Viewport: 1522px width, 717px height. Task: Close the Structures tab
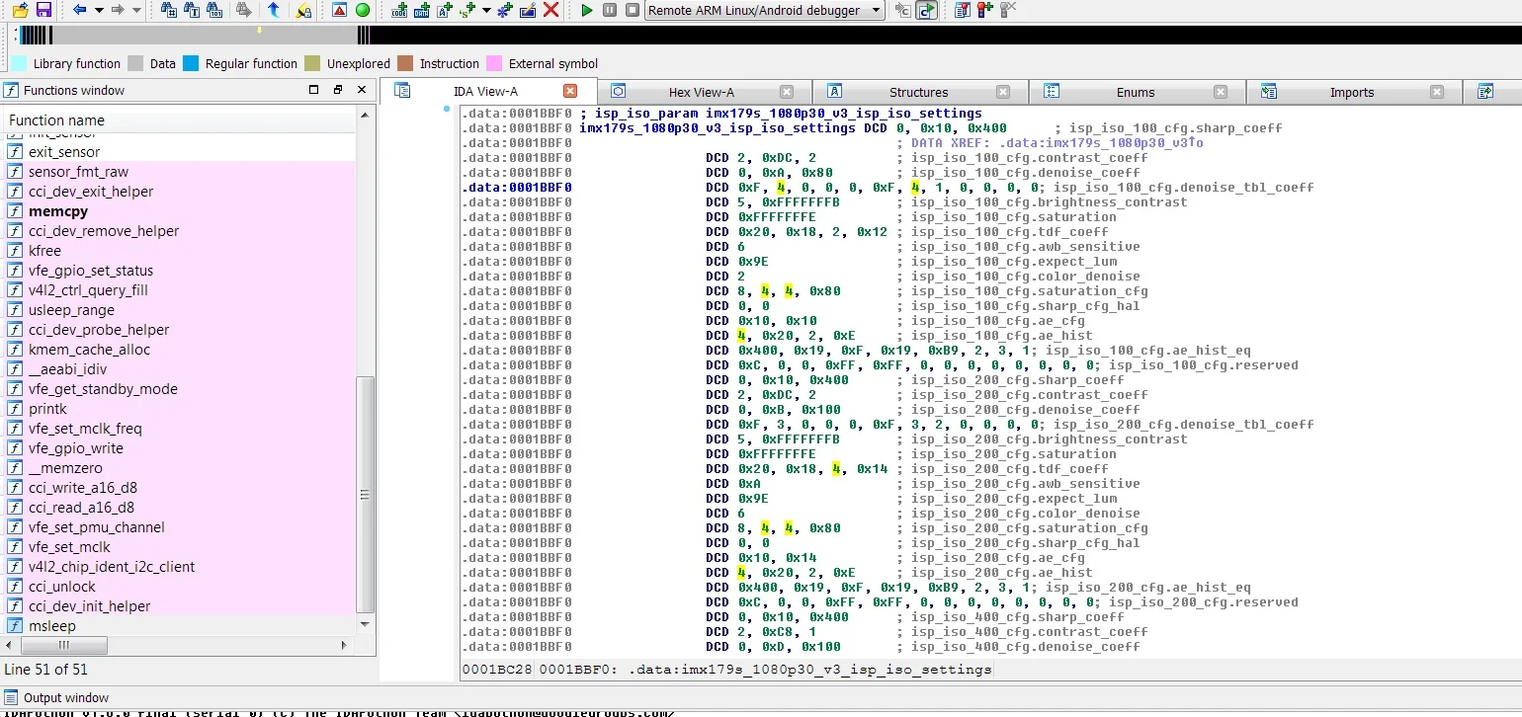point(1003,92)
